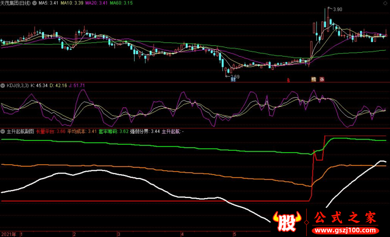Click the diamond icon at top right corner
The width and height of the screenshot is (390, 237).
click(385, 3)
